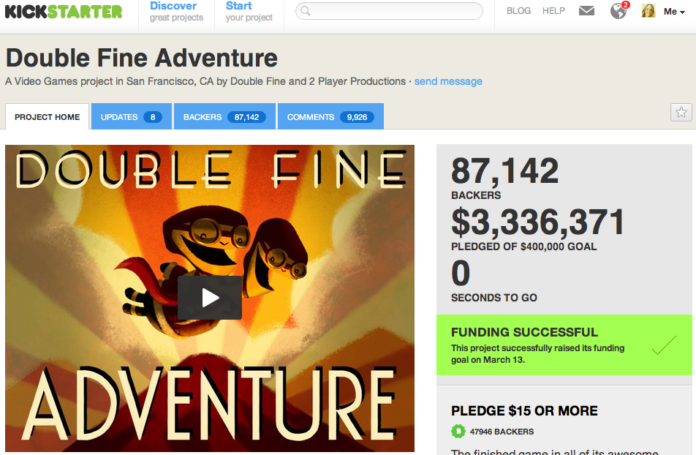Image resolution: width=696 pixels, height=455 pixels.
Task: Open the globe notifications icon
Action: (x=619, y=11)
